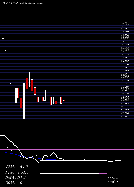This screenshot has width=134, height=187.
Task: Click the 66.25 price axis label
Action: pyautogui.click(x=125, y=45)
